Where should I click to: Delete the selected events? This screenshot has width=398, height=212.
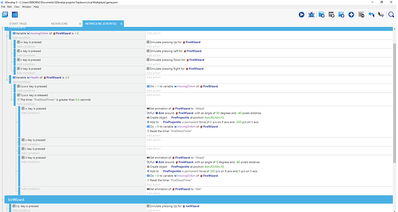point(362,15)
